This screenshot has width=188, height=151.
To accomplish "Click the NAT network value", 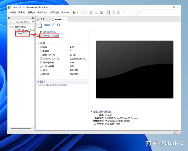I will click(72, 63).
